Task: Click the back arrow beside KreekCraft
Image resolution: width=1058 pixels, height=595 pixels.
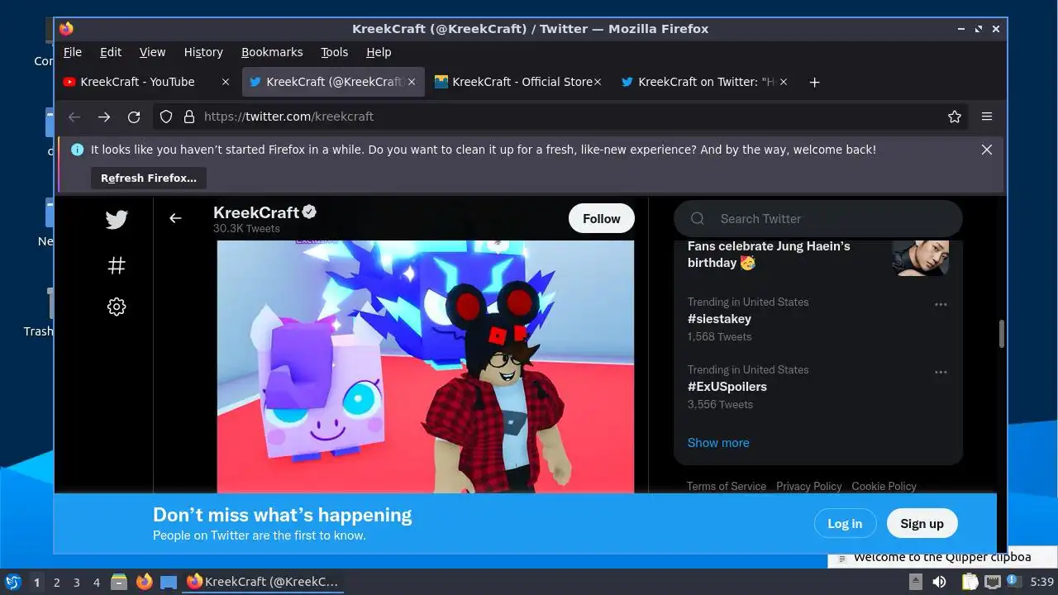Action: pos(175,218)
